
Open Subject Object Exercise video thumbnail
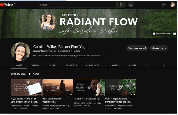(121, 87)
